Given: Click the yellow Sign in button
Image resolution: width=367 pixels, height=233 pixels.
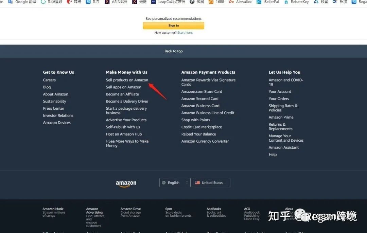Looking at the screenshot, I should tap(173, 25).
